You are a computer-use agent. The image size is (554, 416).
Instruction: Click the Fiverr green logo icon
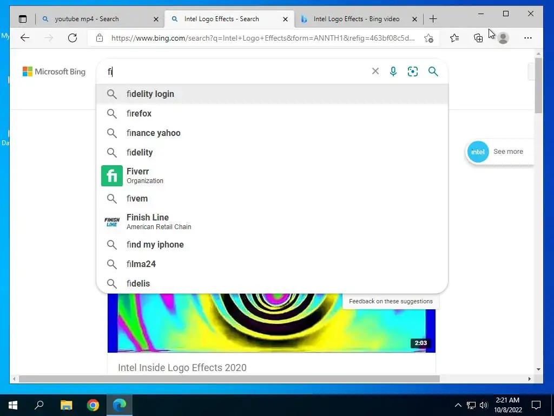(x=111, y=176)
